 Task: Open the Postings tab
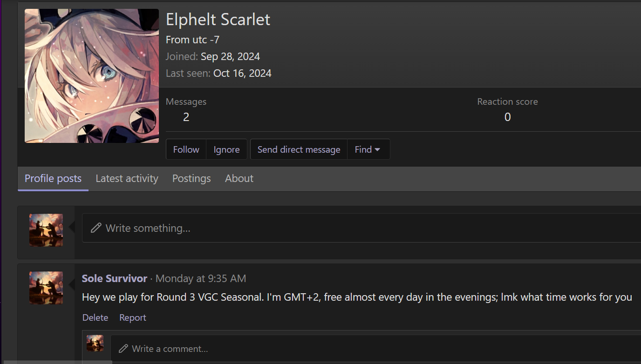191,179
